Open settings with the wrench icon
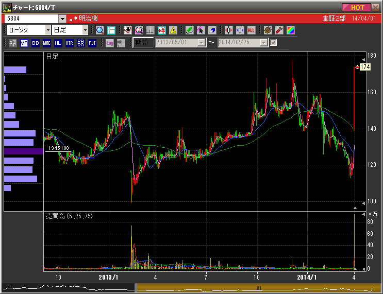 [279, 30]
